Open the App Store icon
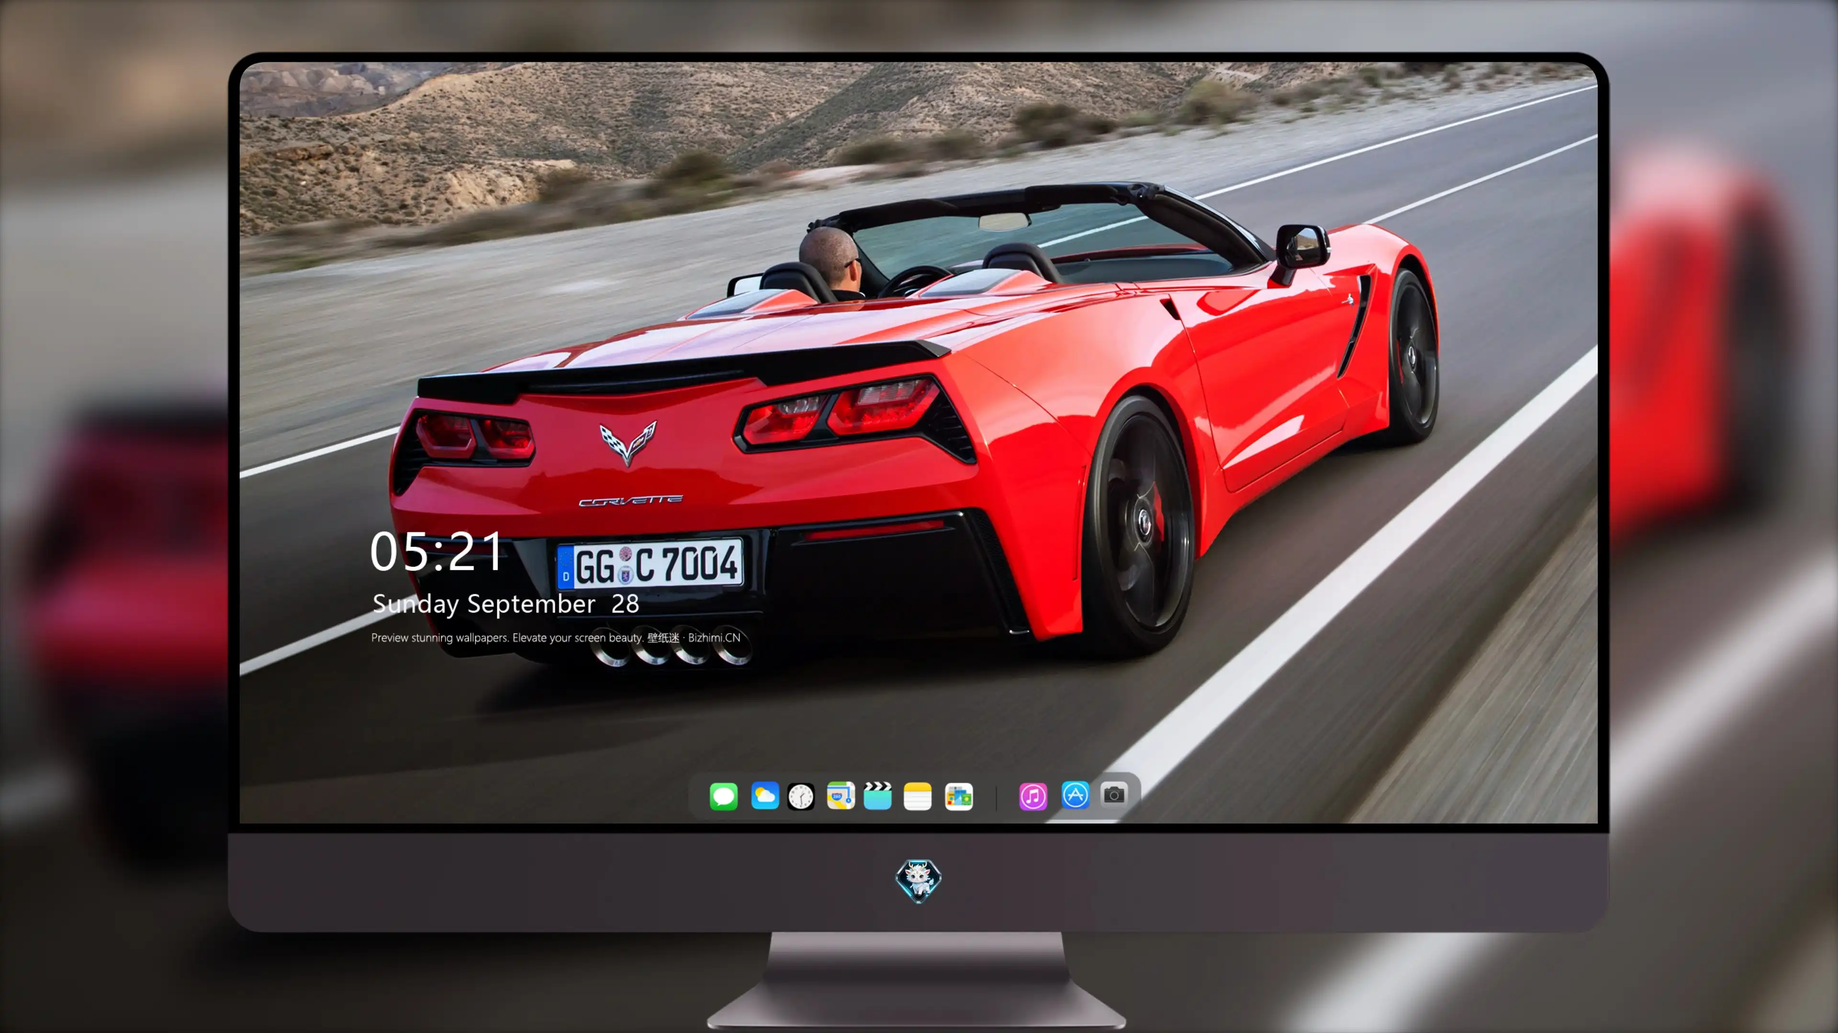 click(x=1075, y=795)
